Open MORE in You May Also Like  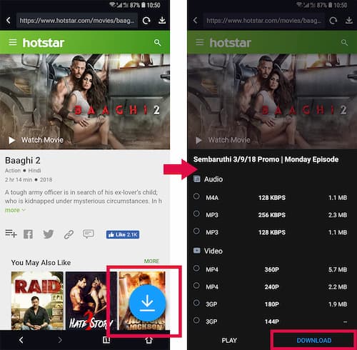tap(151, 261)
